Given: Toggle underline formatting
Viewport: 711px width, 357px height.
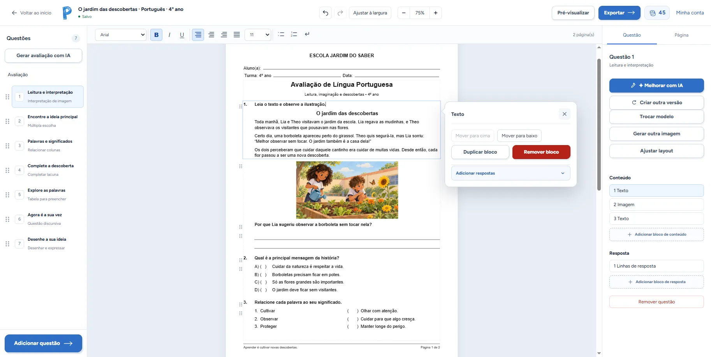Looking at the screenshot, I should coord(182,35).
